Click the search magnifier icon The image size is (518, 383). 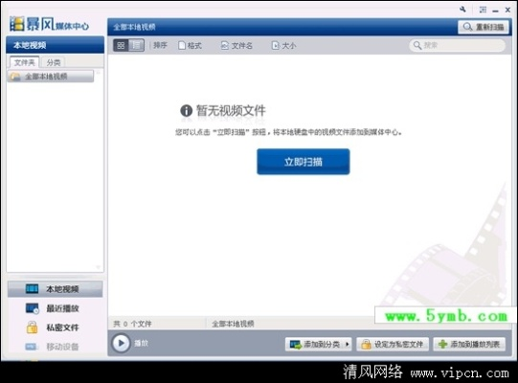click(417, 45)
